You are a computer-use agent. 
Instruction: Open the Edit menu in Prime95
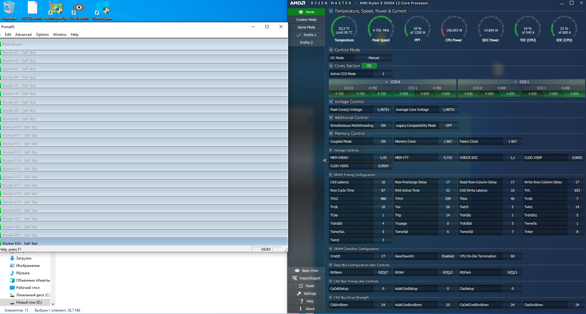pos(8,35)
